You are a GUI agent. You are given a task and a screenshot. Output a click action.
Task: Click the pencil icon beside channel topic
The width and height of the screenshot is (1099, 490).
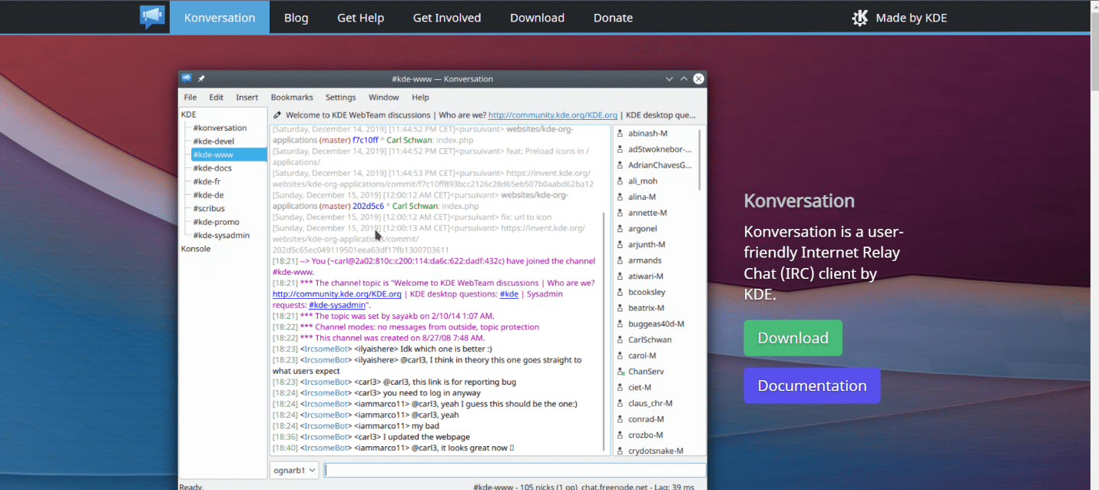pyautogui.click(x=277, y=115)
